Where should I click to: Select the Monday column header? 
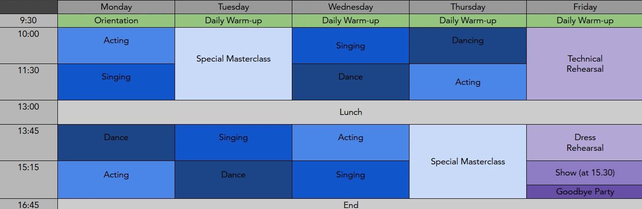pyautogui.click(x=116, y=7)
